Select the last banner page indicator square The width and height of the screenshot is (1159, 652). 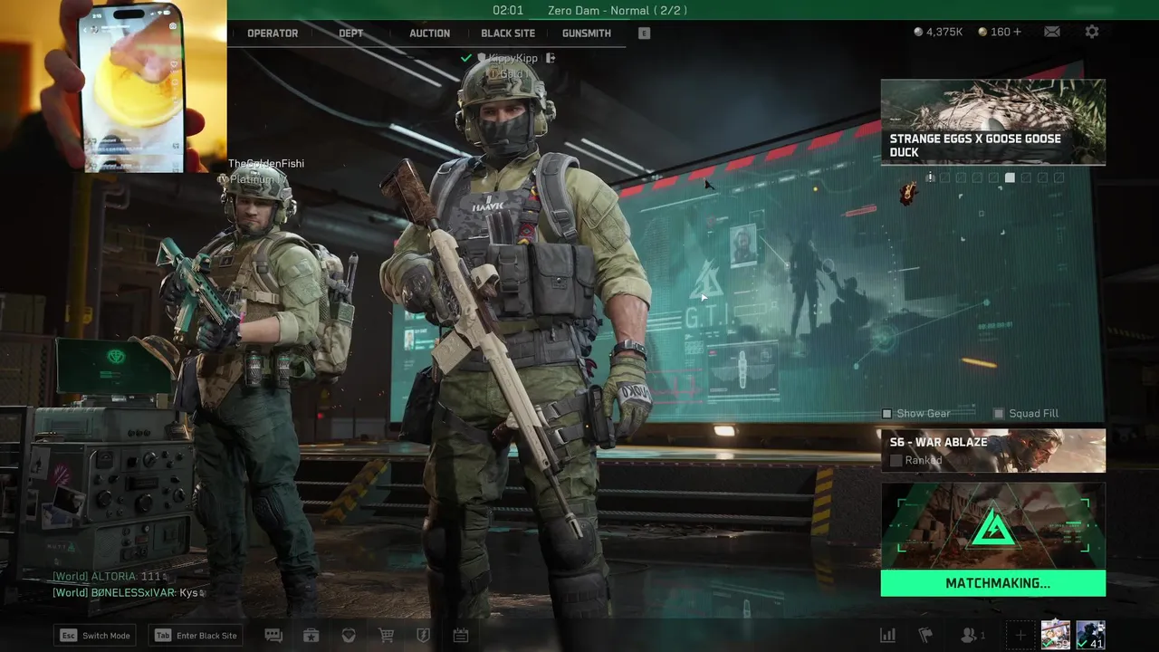click(1058, 178)
